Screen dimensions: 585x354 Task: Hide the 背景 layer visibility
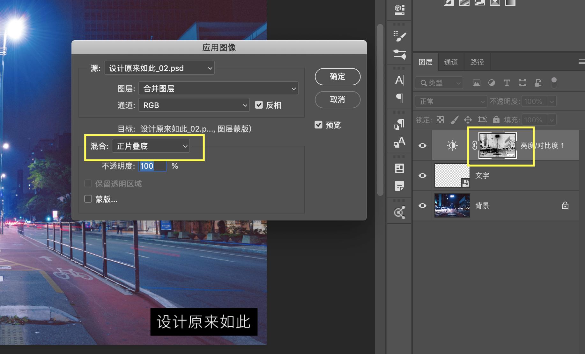click(422, 205)
